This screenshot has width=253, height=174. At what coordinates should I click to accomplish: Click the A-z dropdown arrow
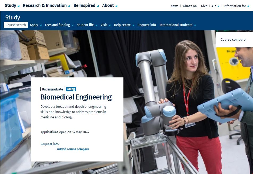[x=218, y=6]
